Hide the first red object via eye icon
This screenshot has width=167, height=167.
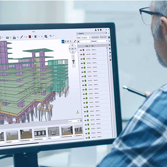tap(81, 50)
